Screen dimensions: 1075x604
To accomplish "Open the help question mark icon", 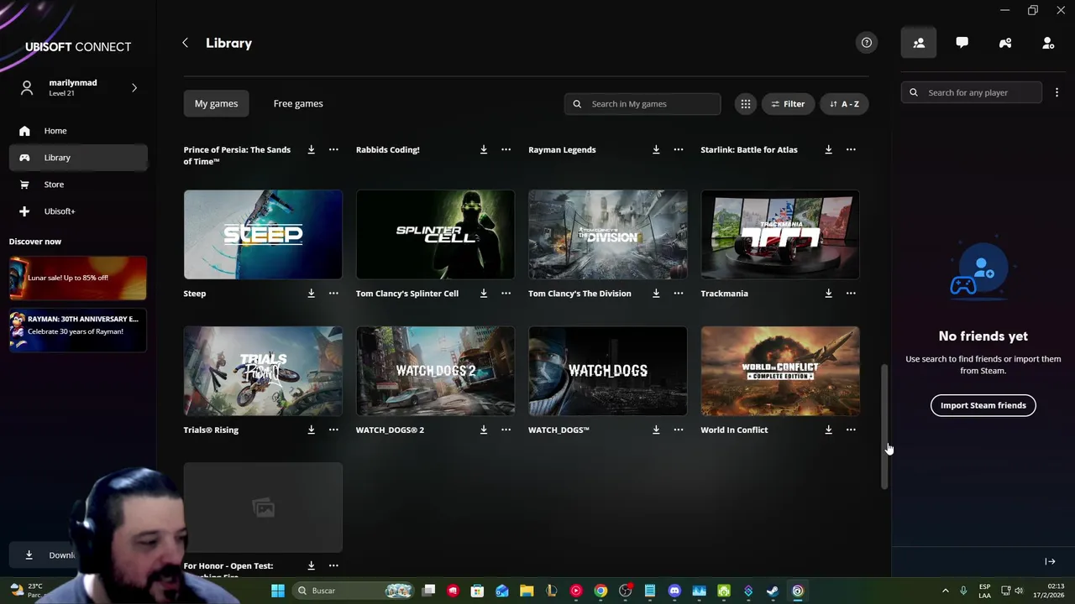I will click(x=866, y=43).
